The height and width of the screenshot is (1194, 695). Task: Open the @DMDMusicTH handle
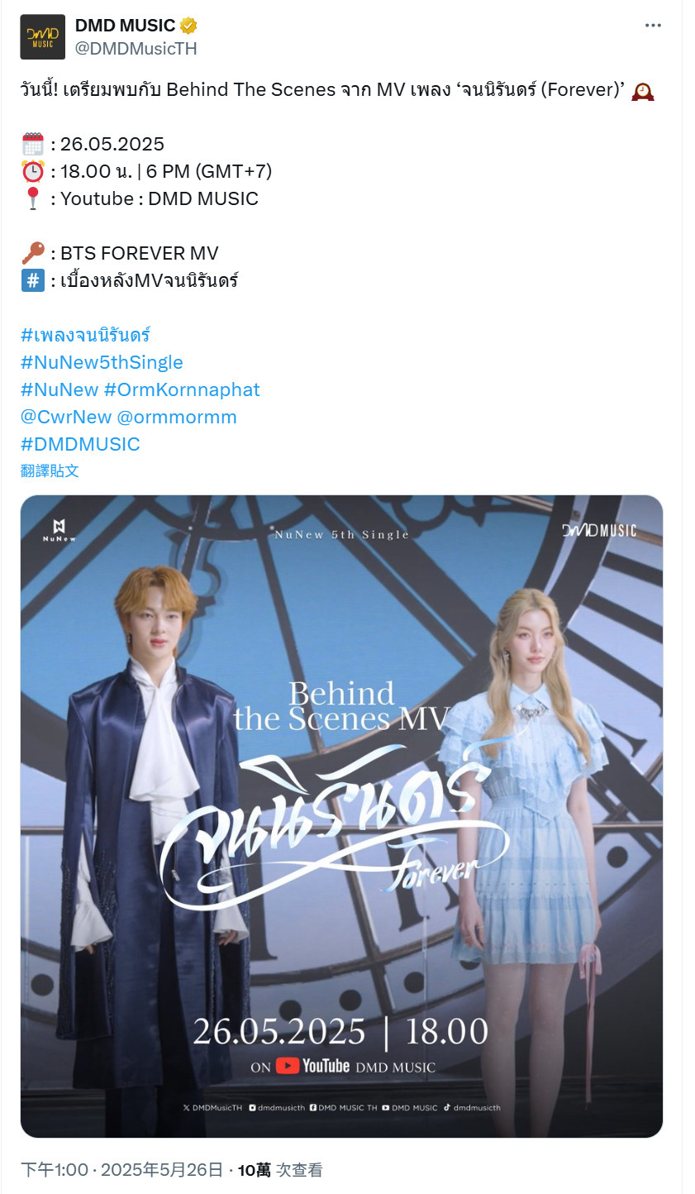[136, 49]
